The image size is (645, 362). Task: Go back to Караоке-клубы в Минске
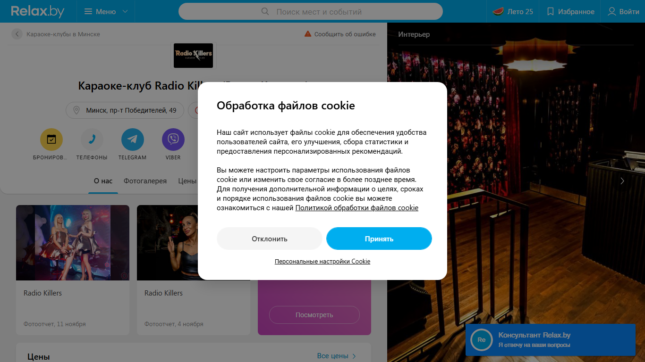[17, 34]
